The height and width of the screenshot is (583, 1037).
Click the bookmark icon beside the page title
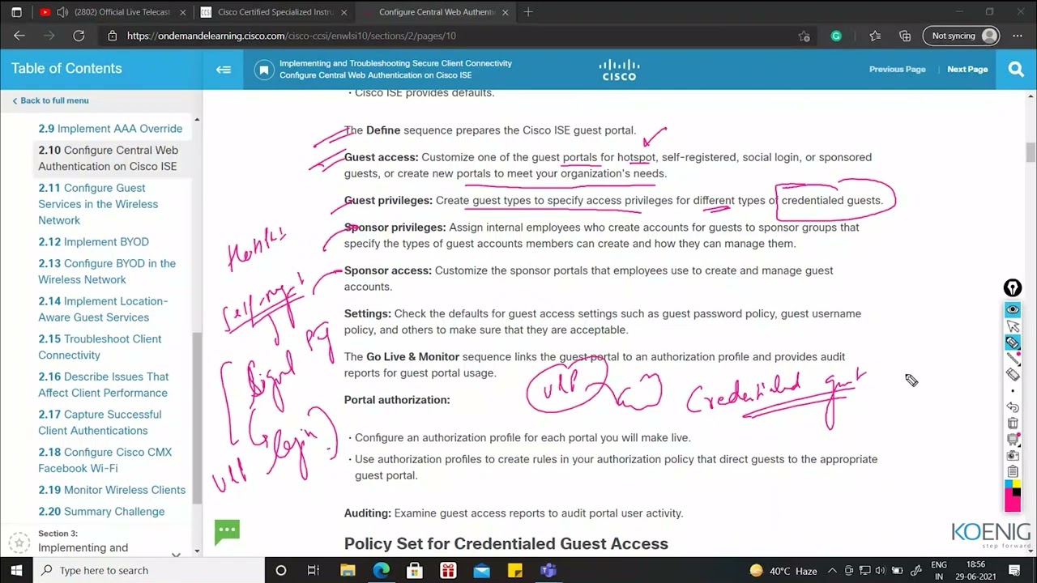coord(263,70)
